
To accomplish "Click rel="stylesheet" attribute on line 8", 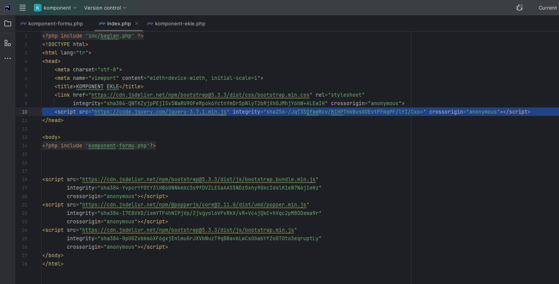I will click(x=340, y=95).
